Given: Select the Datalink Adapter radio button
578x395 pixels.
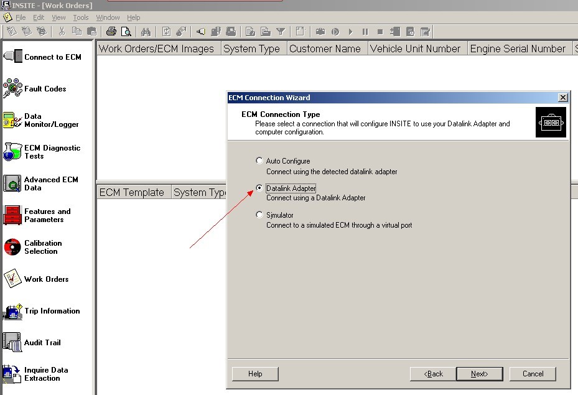Looking at the screenshot, I should (x=259, y=188).
